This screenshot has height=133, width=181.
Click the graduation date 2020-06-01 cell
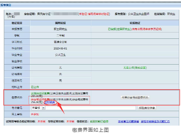click(x=60, y=48)
